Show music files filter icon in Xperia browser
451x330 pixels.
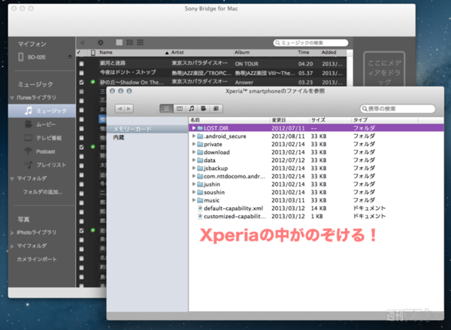click(x=192, y=109)
